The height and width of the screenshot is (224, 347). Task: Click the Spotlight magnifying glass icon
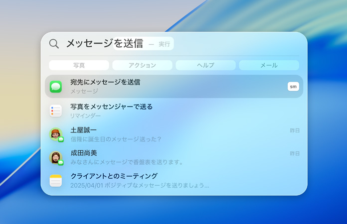[x=54, y=44]
